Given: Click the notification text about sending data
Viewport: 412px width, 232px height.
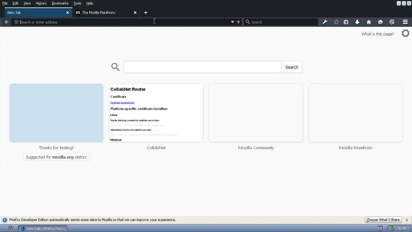Looking at the screenshot, I should click(x=93, y=220).
